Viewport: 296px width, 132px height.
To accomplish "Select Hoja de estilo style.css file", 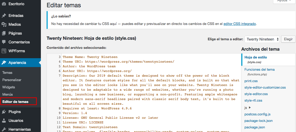I will (x=268, y=60).
